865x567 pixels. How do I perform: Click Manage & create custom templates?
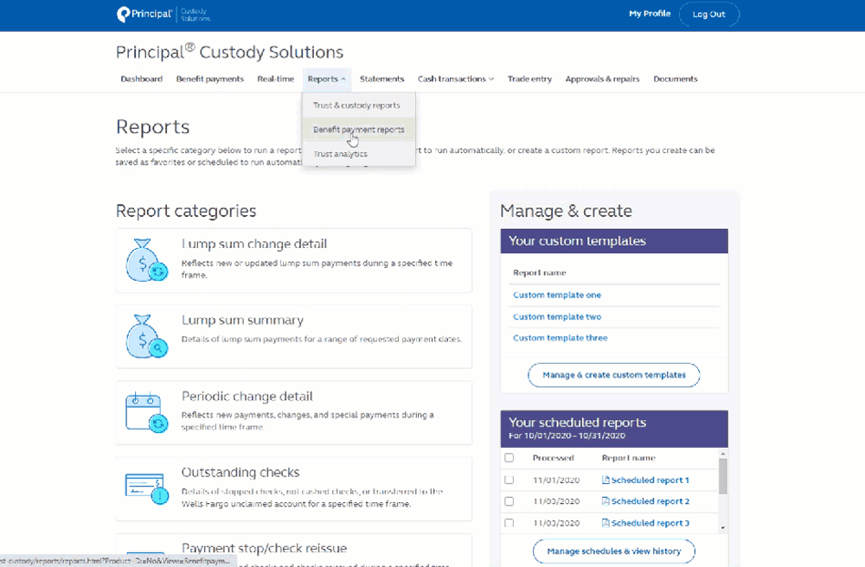[x=613, y=374]
